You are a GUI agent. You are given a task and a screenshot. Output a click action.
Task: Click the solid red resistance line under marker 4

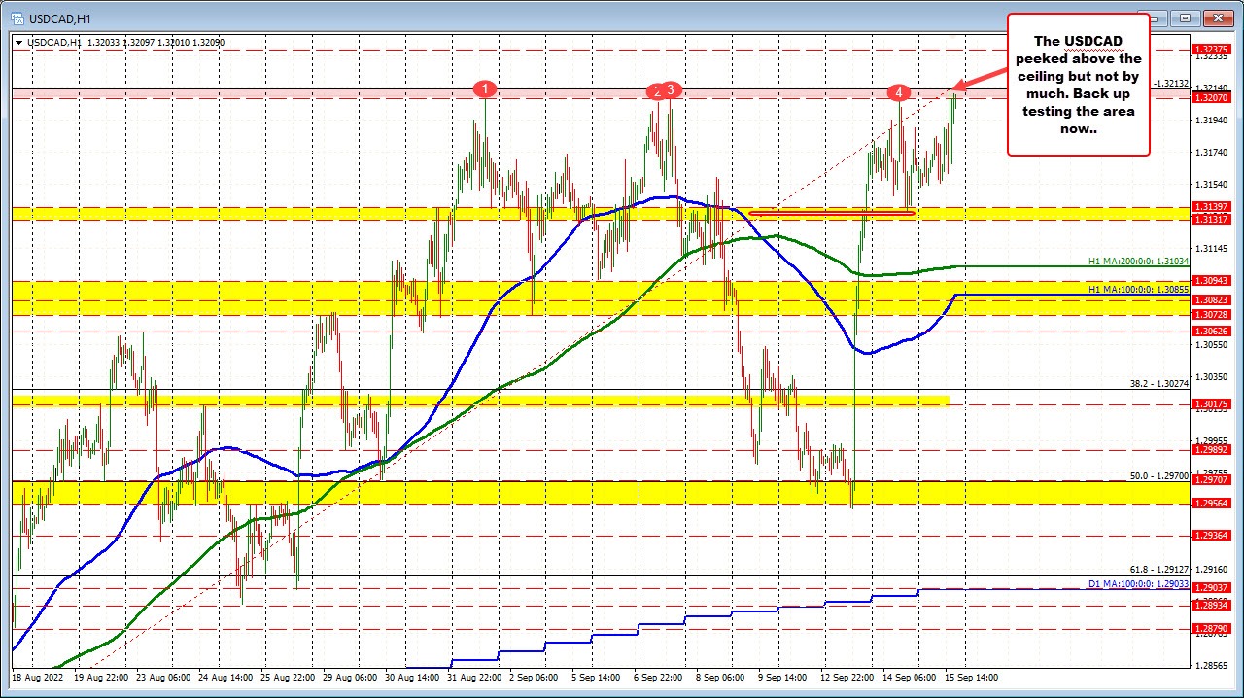[x=831, y=212]
